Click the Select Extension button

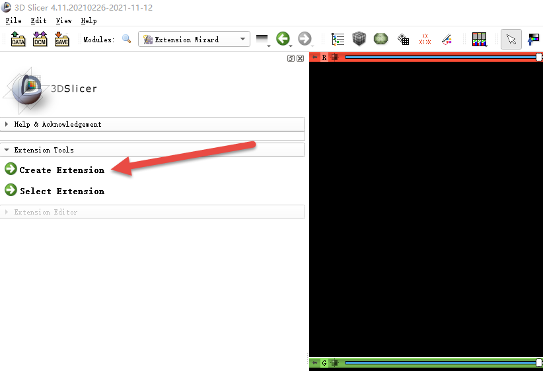click(54, 191)
